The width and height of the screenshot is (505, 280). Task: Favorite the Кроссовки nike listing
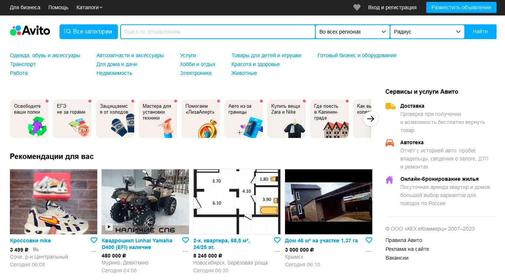(x=94, y=240)
